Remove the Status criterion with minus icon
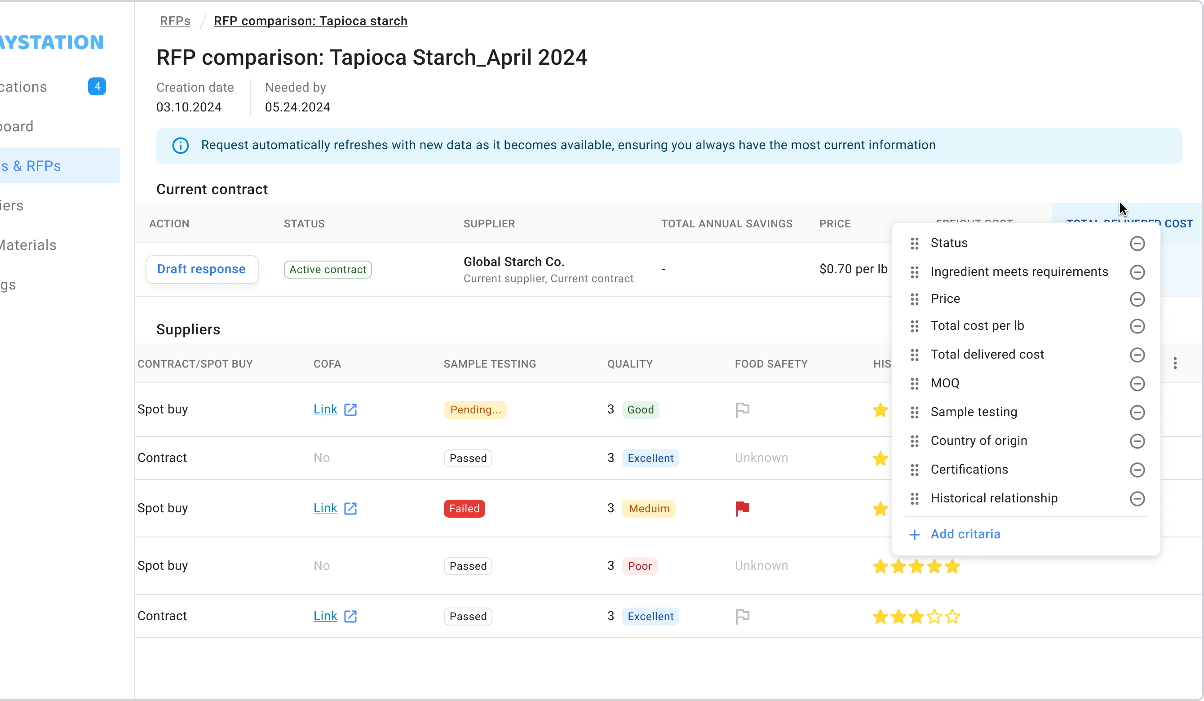This screenshot has height=701, width=1204. pos(1137,244)
